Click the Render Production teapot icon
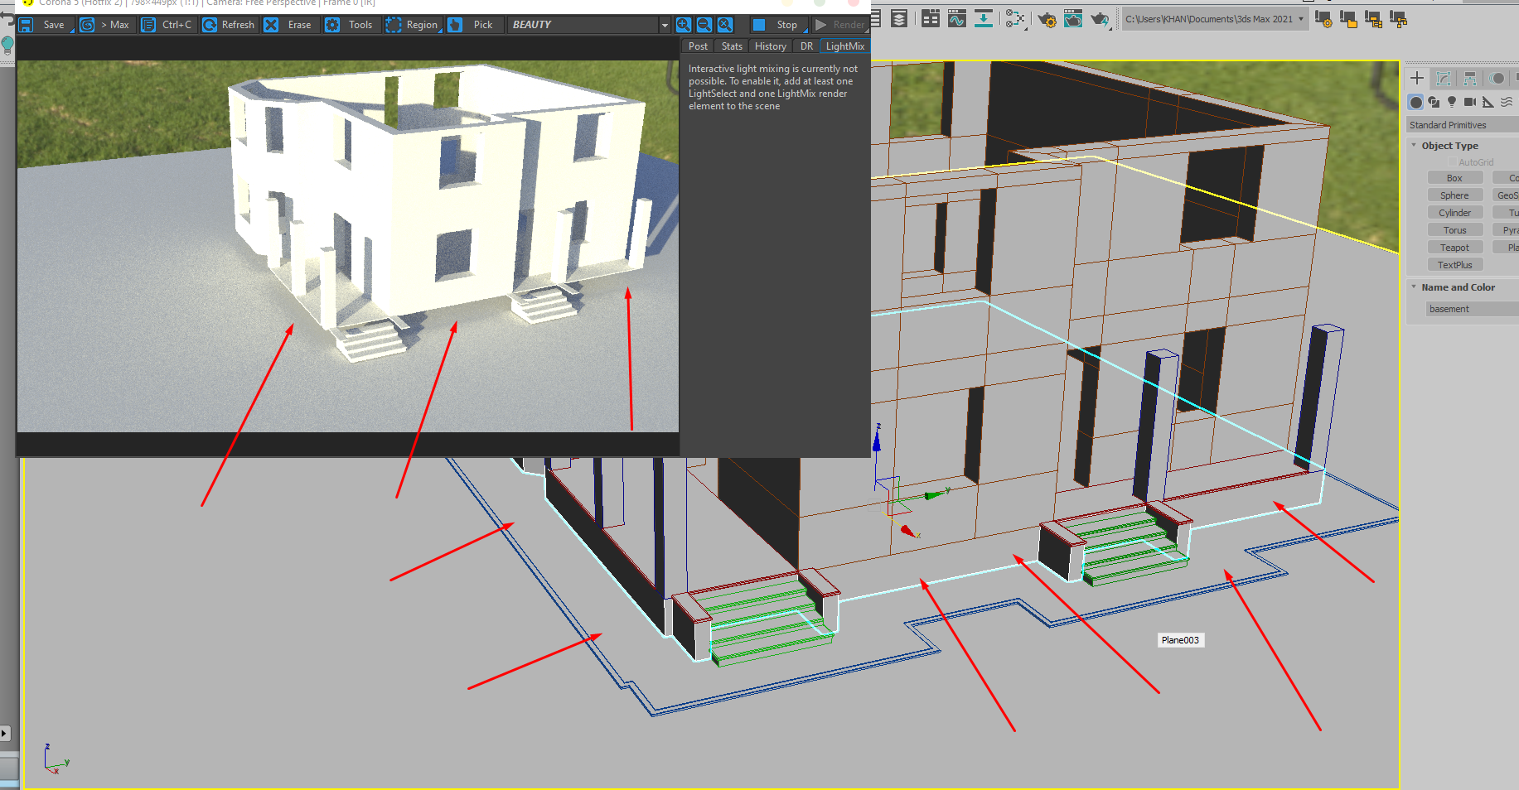The height and width of the screenshot is (790, 1519). coord(1101,18)
